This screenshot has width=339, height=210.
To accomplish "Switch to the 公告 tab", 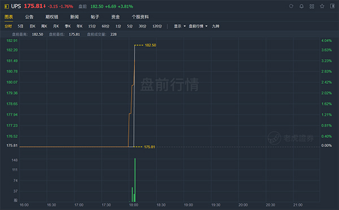I will click(x=29, y=17).
